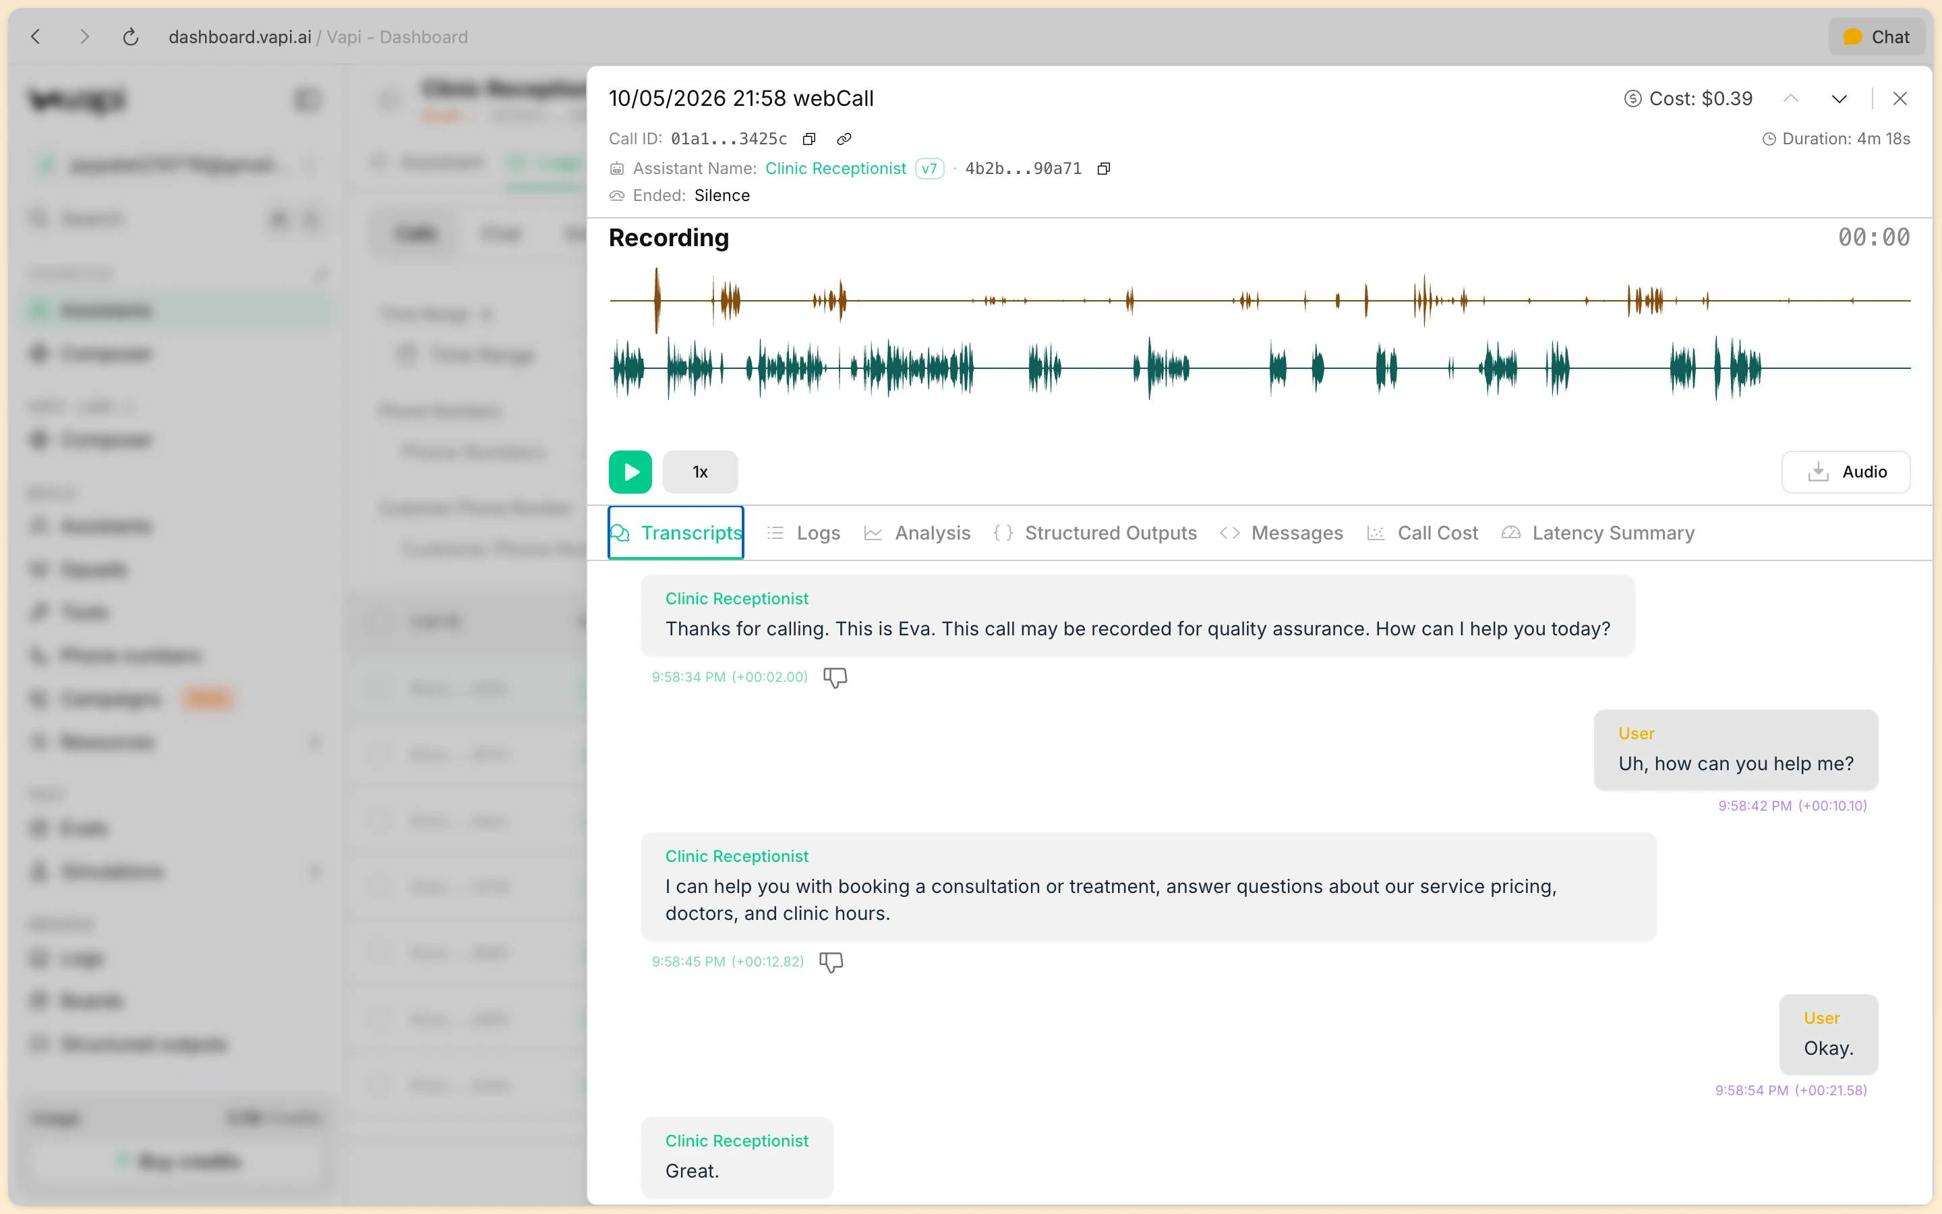Download the Audio recording
The width and height of the screenshot is (1942, 1214).
point(1846,472)
